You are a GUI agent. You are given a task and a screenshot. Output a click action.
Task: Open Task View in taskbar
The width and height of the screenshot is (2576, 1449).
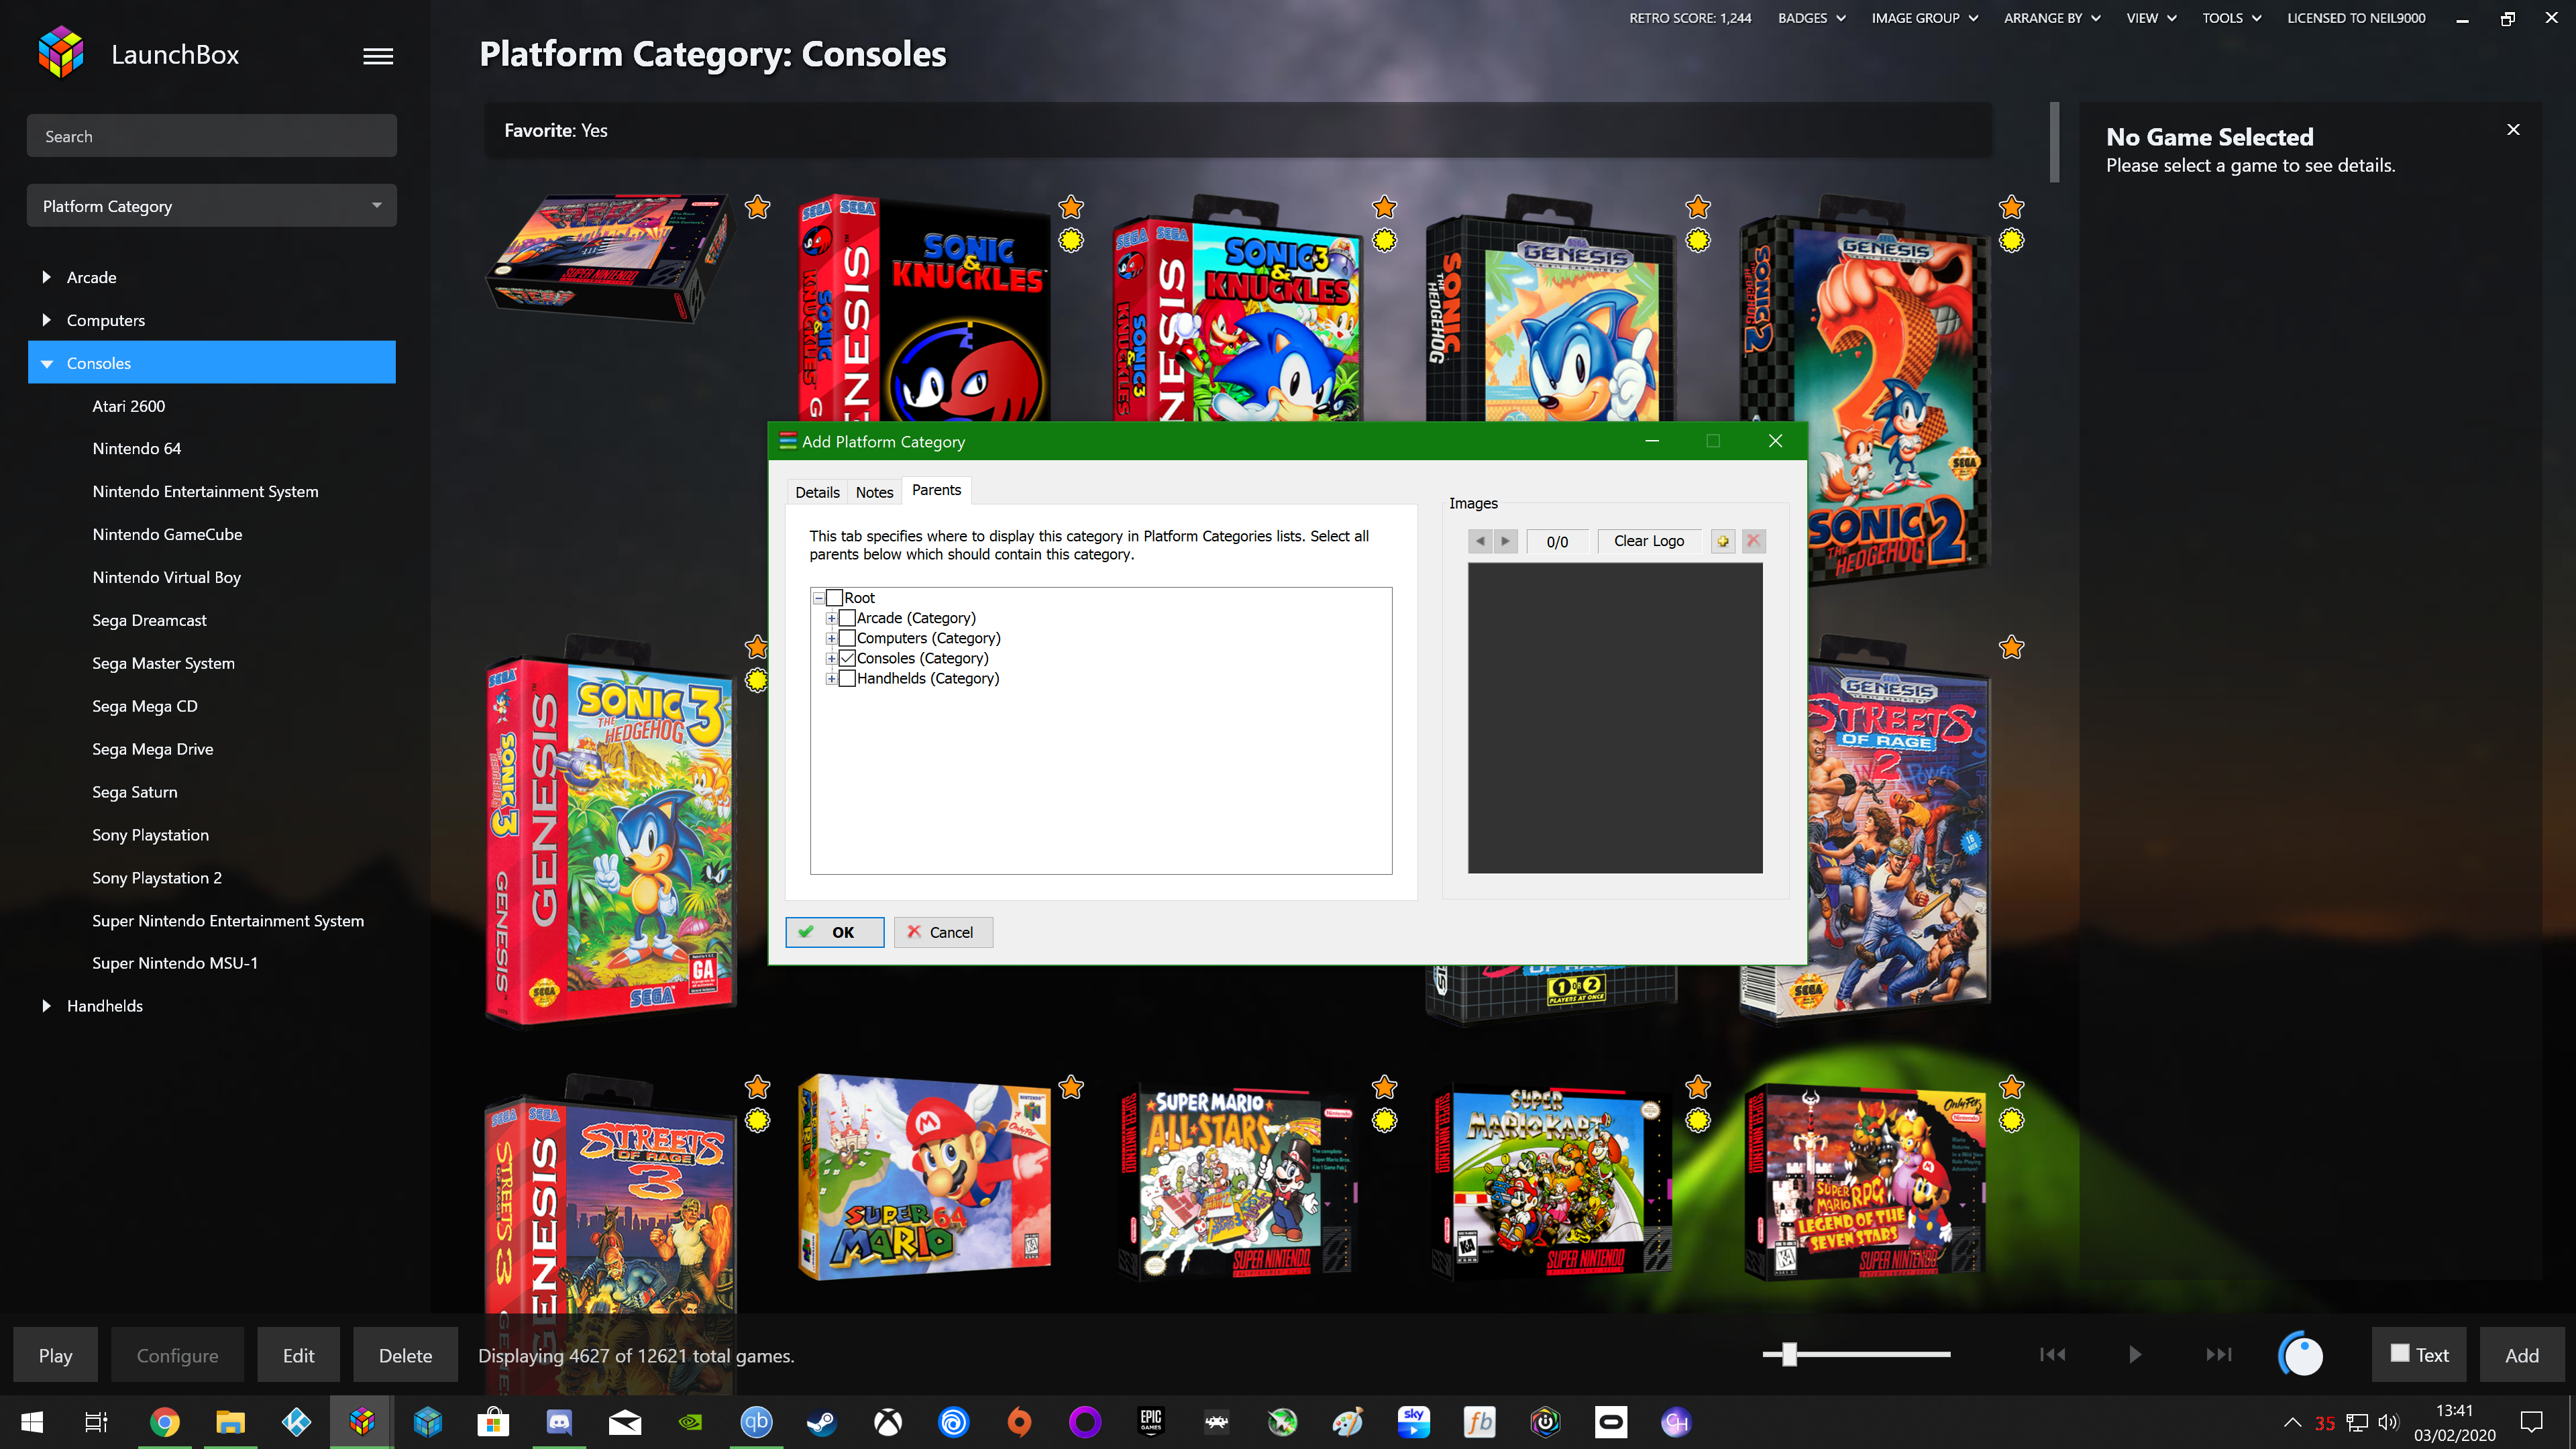[x=96, y=1422]
